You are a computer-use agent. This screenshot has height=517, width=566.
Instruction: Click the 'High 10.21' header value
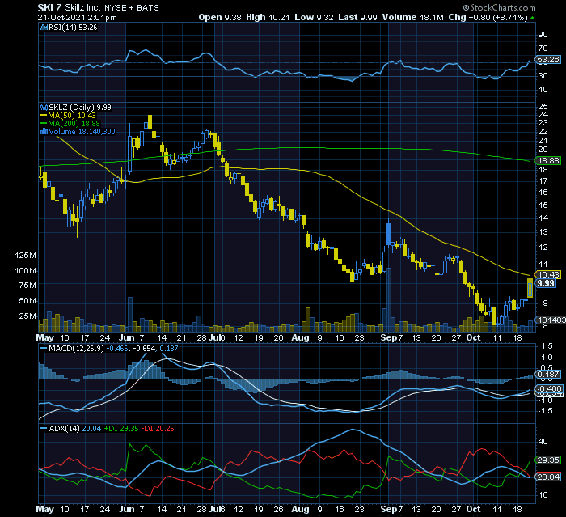268,17
